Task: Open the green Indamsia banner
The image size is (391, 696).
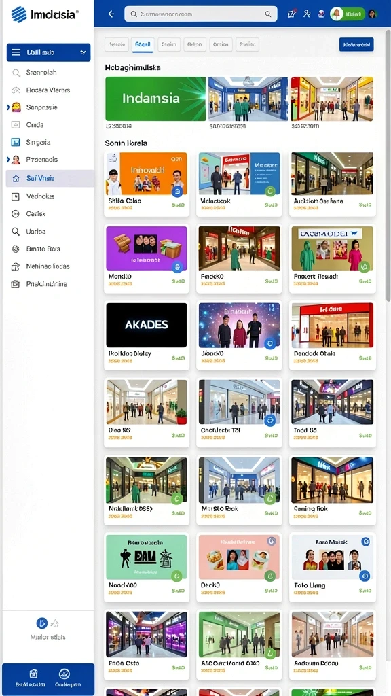Action: [x=155, y=99]
